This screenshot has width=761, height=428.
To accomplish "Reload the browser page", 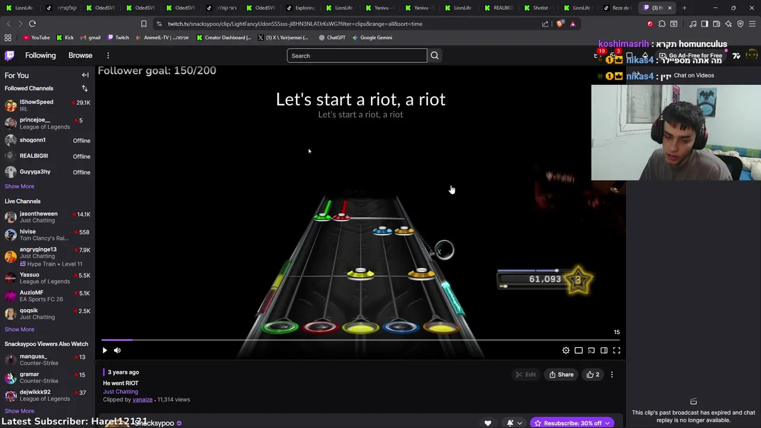I will [x=32, y=24].
